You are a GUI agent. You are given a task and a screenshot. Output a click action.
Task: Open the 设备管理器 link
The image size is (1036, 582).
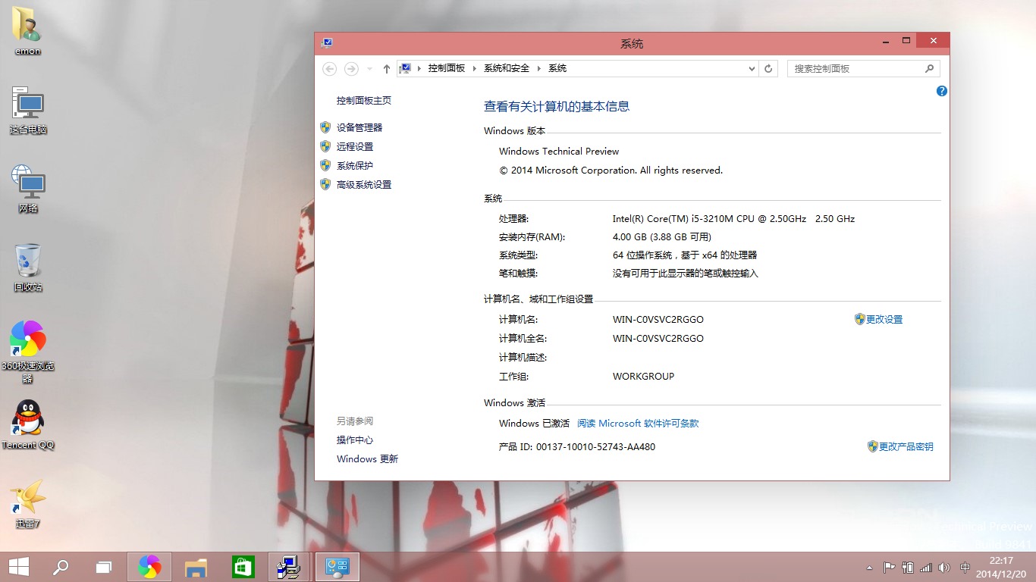pos(359,127)
